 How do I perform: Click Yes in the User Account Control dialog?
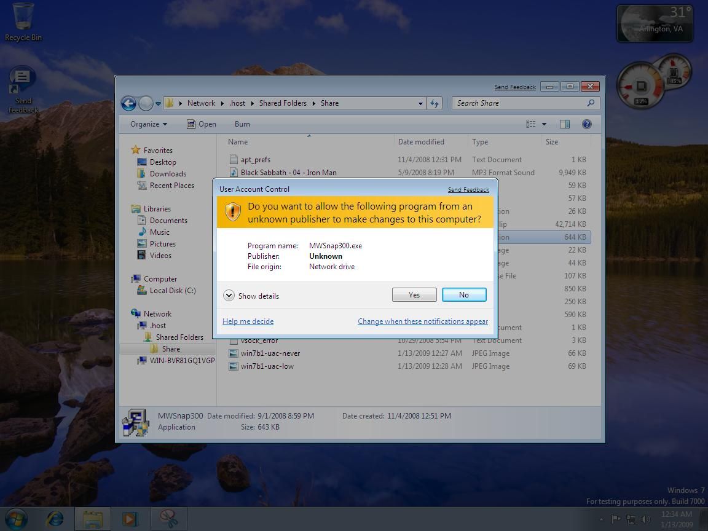(x=414, y=295)
